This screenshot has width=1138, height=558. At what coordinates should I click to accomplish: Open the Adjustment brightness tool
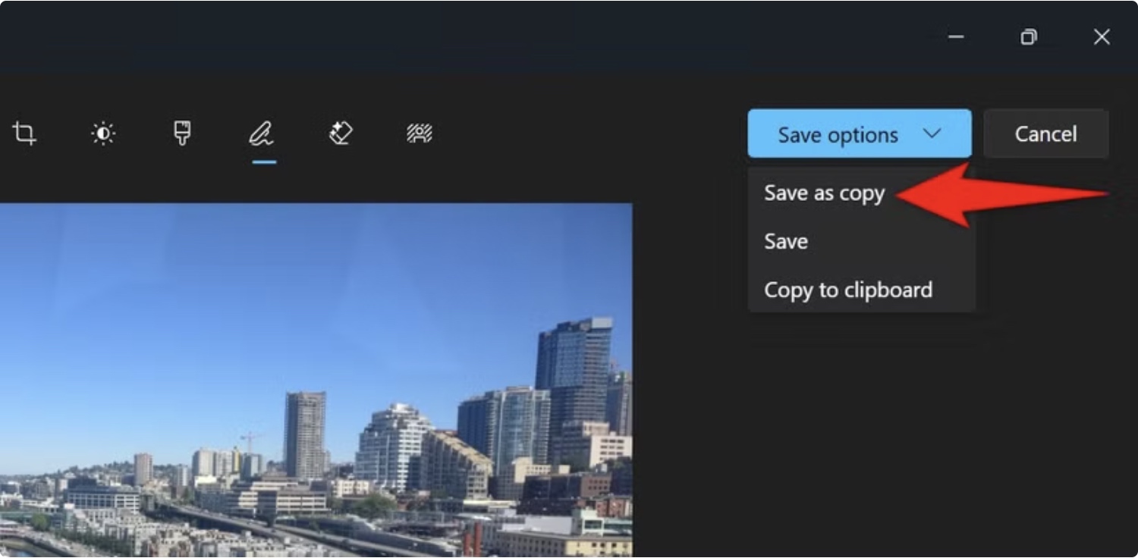[103, 134]
